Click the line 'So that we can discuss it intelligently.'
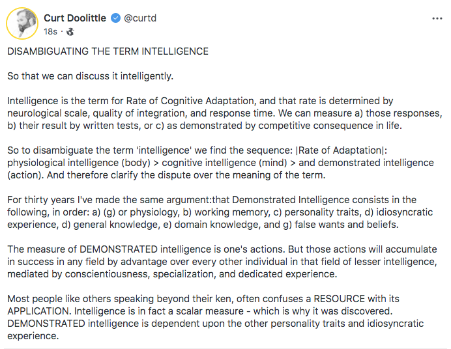 pos(91,76)
